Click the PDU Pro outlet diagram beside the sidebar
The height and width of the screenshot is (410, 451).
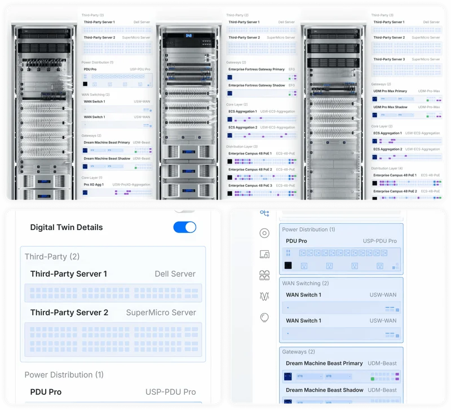click(x=341, y=259)
